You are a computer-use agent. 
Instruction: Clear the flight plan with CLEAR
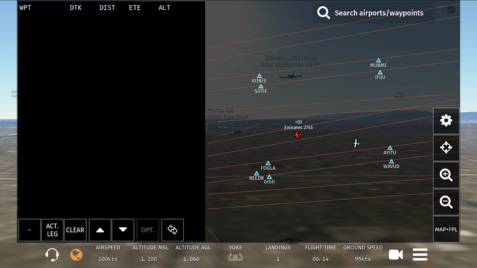point(75,230)
